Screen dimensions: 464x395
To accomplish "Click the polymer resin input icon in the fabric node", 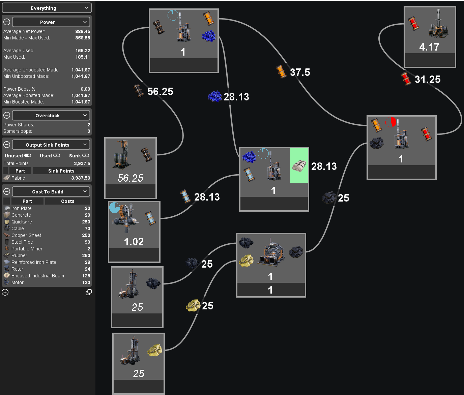I will 249,157.
